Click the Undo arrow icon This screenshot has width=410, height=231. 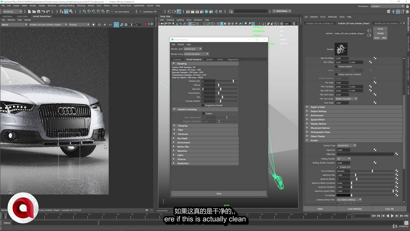[x=43, y=11]
